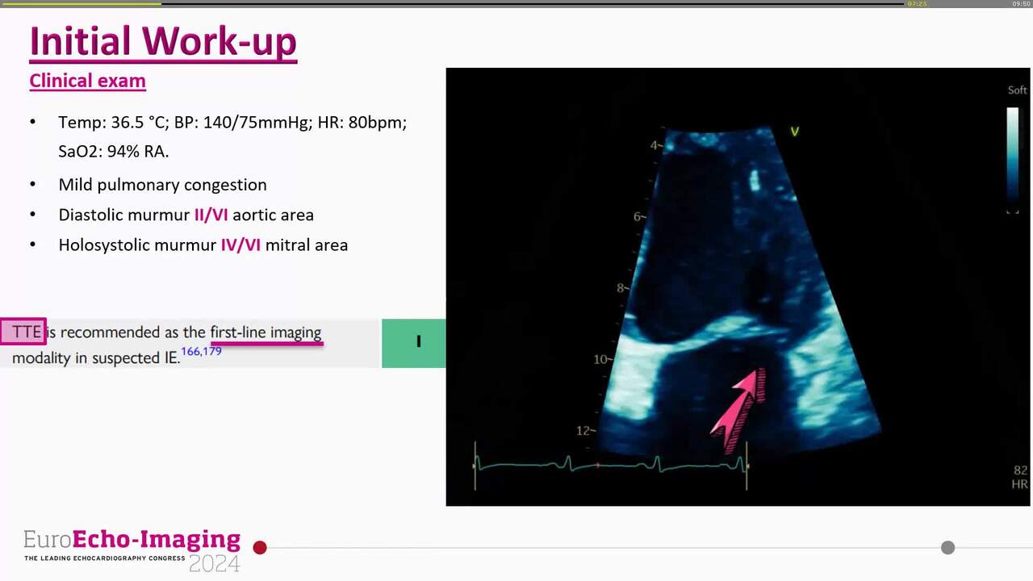Viewport: 1033px width, 581px height.
Task: Click the small bracket icon below the color bar
Action: [x=1012, y=211]
